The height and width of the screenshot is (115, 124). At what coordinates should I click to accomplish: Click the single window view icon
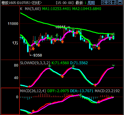coord(120,2)
